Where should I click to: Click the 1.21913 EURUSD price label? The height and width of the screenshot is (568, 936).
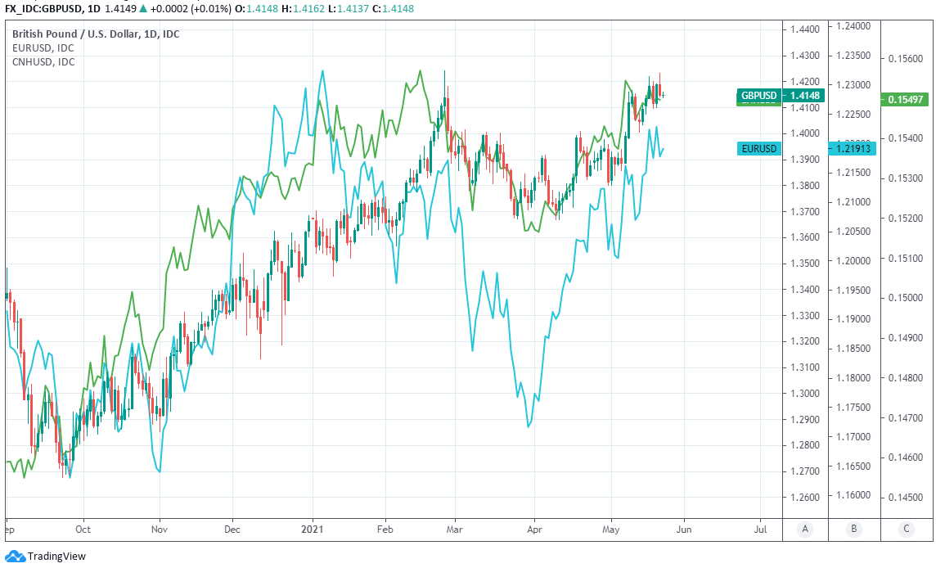point(853,148)
